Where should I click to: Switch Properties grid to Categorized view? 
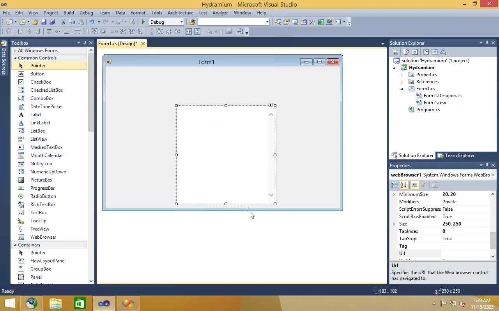(395, 185)
